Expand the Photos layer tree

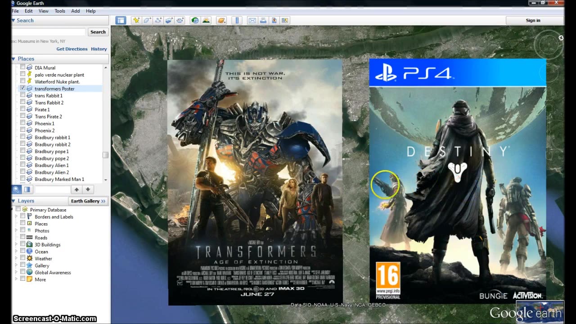pyautogui.click(x=16, y=230)
